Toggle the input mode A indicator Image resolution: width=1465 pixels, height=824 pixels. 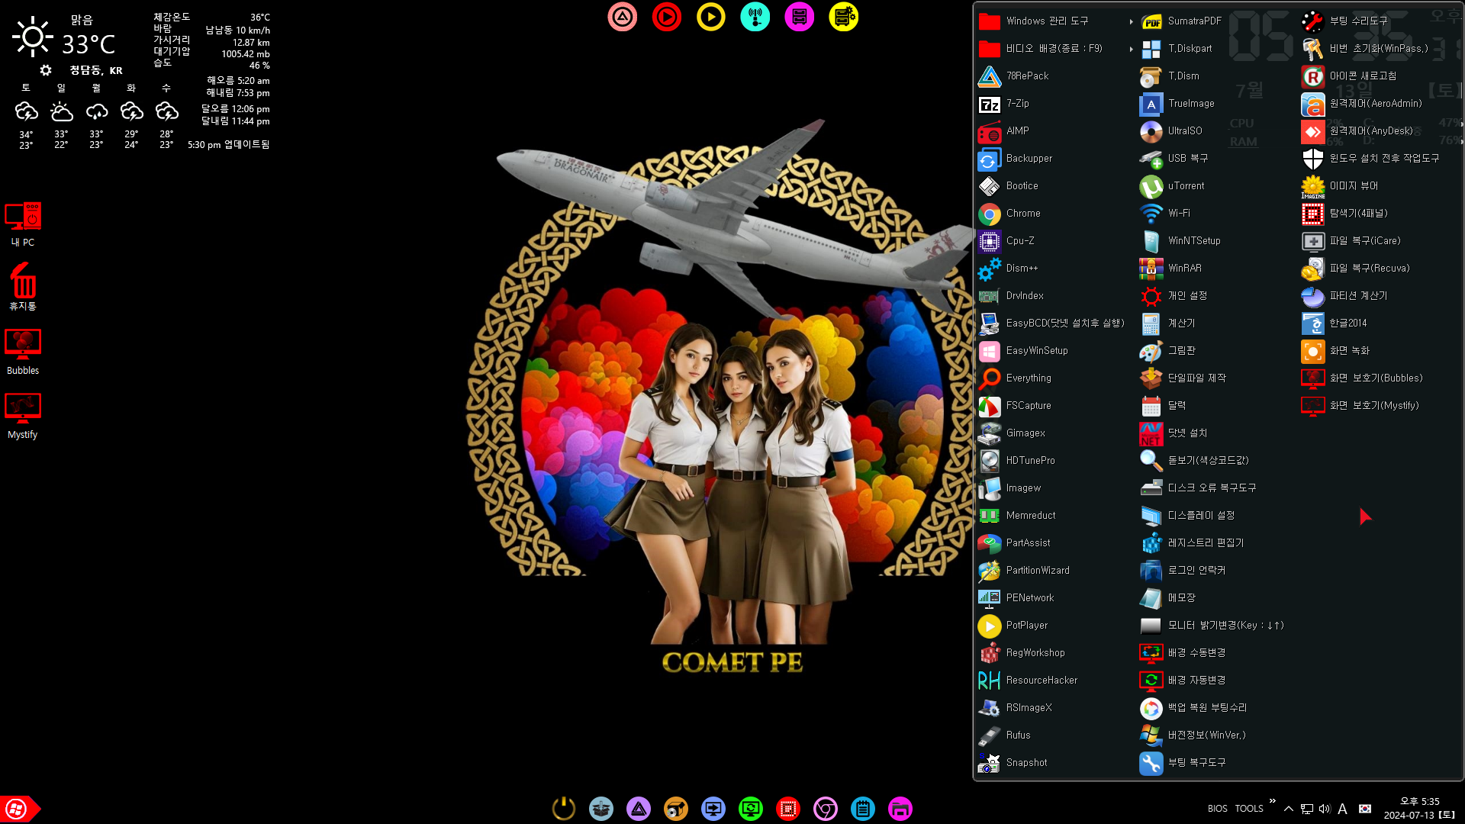point(1342,809)
